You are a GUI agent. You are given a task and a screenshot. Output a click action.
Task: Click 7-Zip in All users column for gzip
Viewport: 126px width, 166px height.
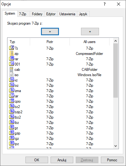pyautogui.click(x=90, y=133)
